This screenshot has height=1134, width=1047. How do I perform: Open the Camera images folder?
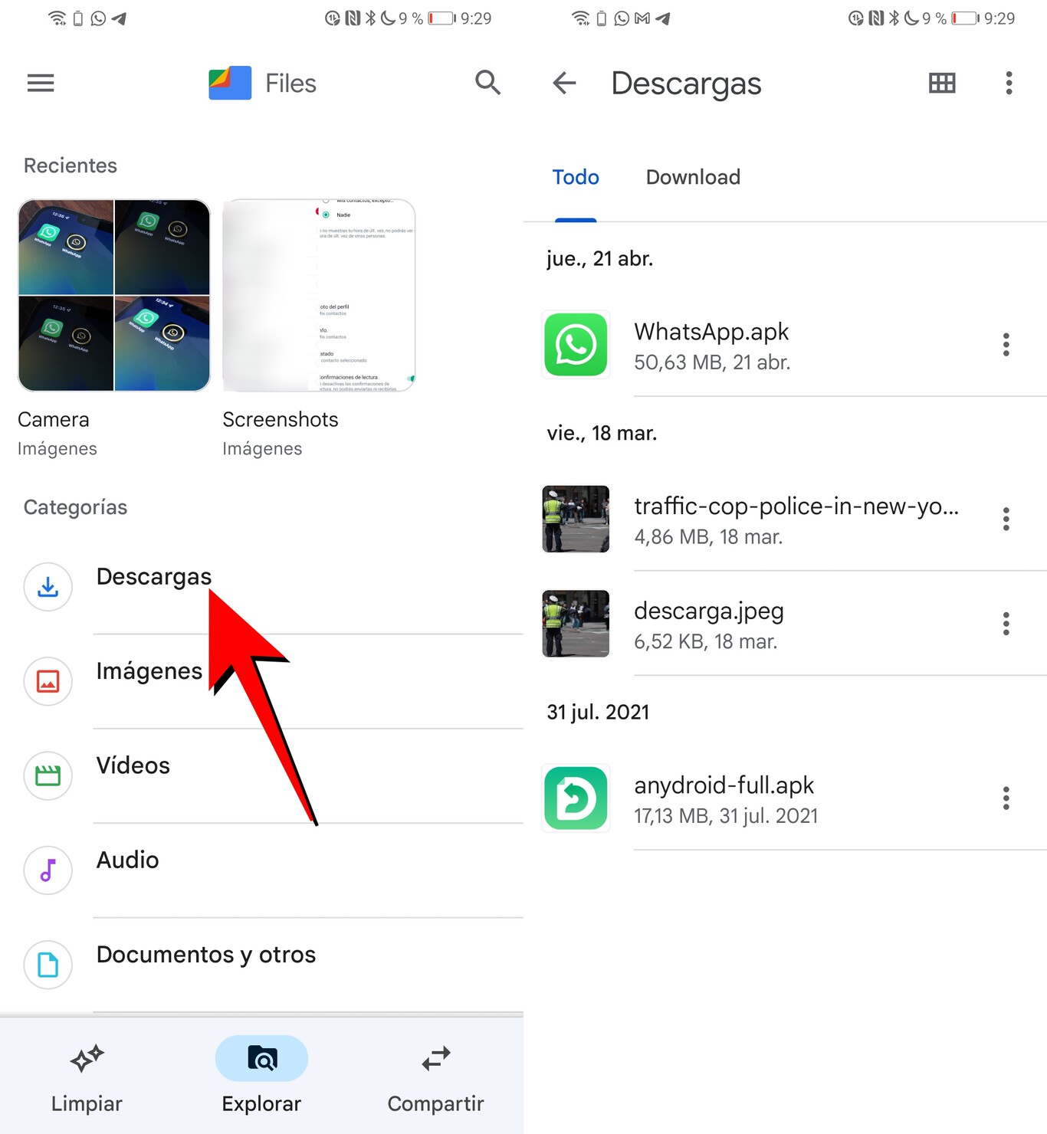coord(113,295)
